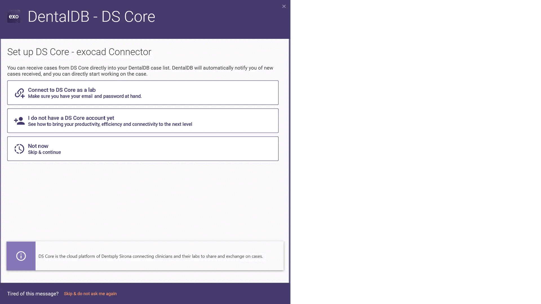Click the circled info icon
This screenshot has width=541, height=304.
21,256
